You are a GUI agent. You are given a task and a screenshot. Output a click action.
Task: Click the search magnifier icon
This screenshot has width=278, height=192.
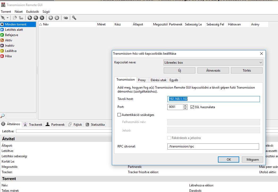(2, 116)
